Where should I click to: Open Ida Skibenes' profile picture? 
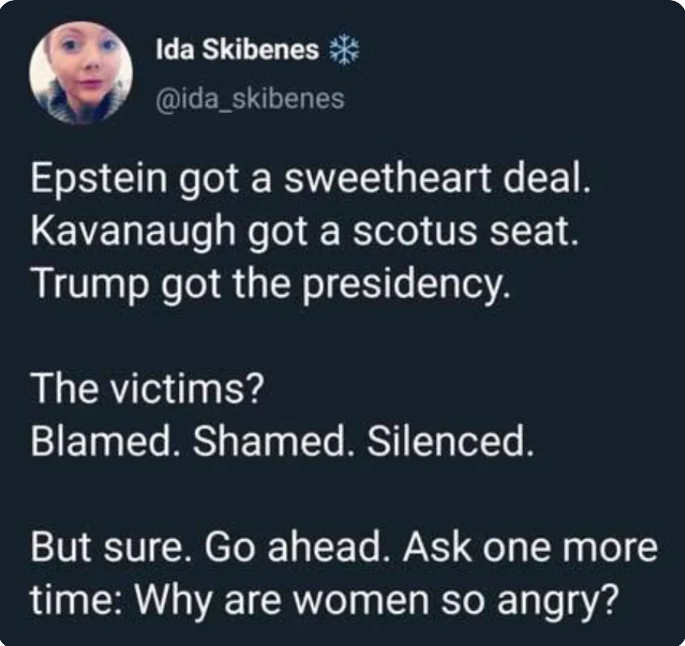[x=80, y=72]
